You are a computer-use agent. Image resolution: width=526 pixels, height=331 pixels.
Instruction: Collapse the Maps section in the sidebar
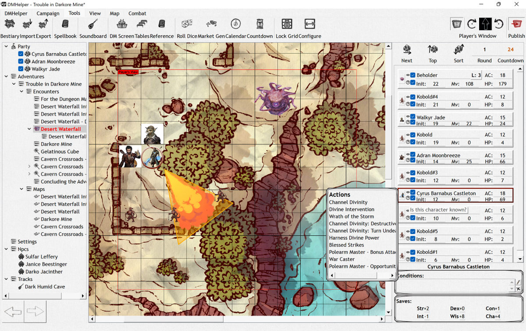pyautogui.click(x=21, y=189)
